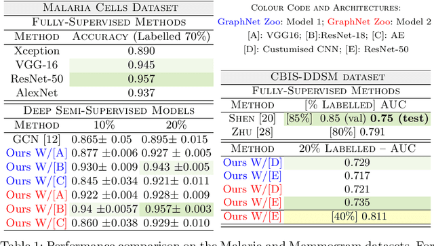Click the value 0.929± 0.010

pyautogui.click(x=176, y=223)
